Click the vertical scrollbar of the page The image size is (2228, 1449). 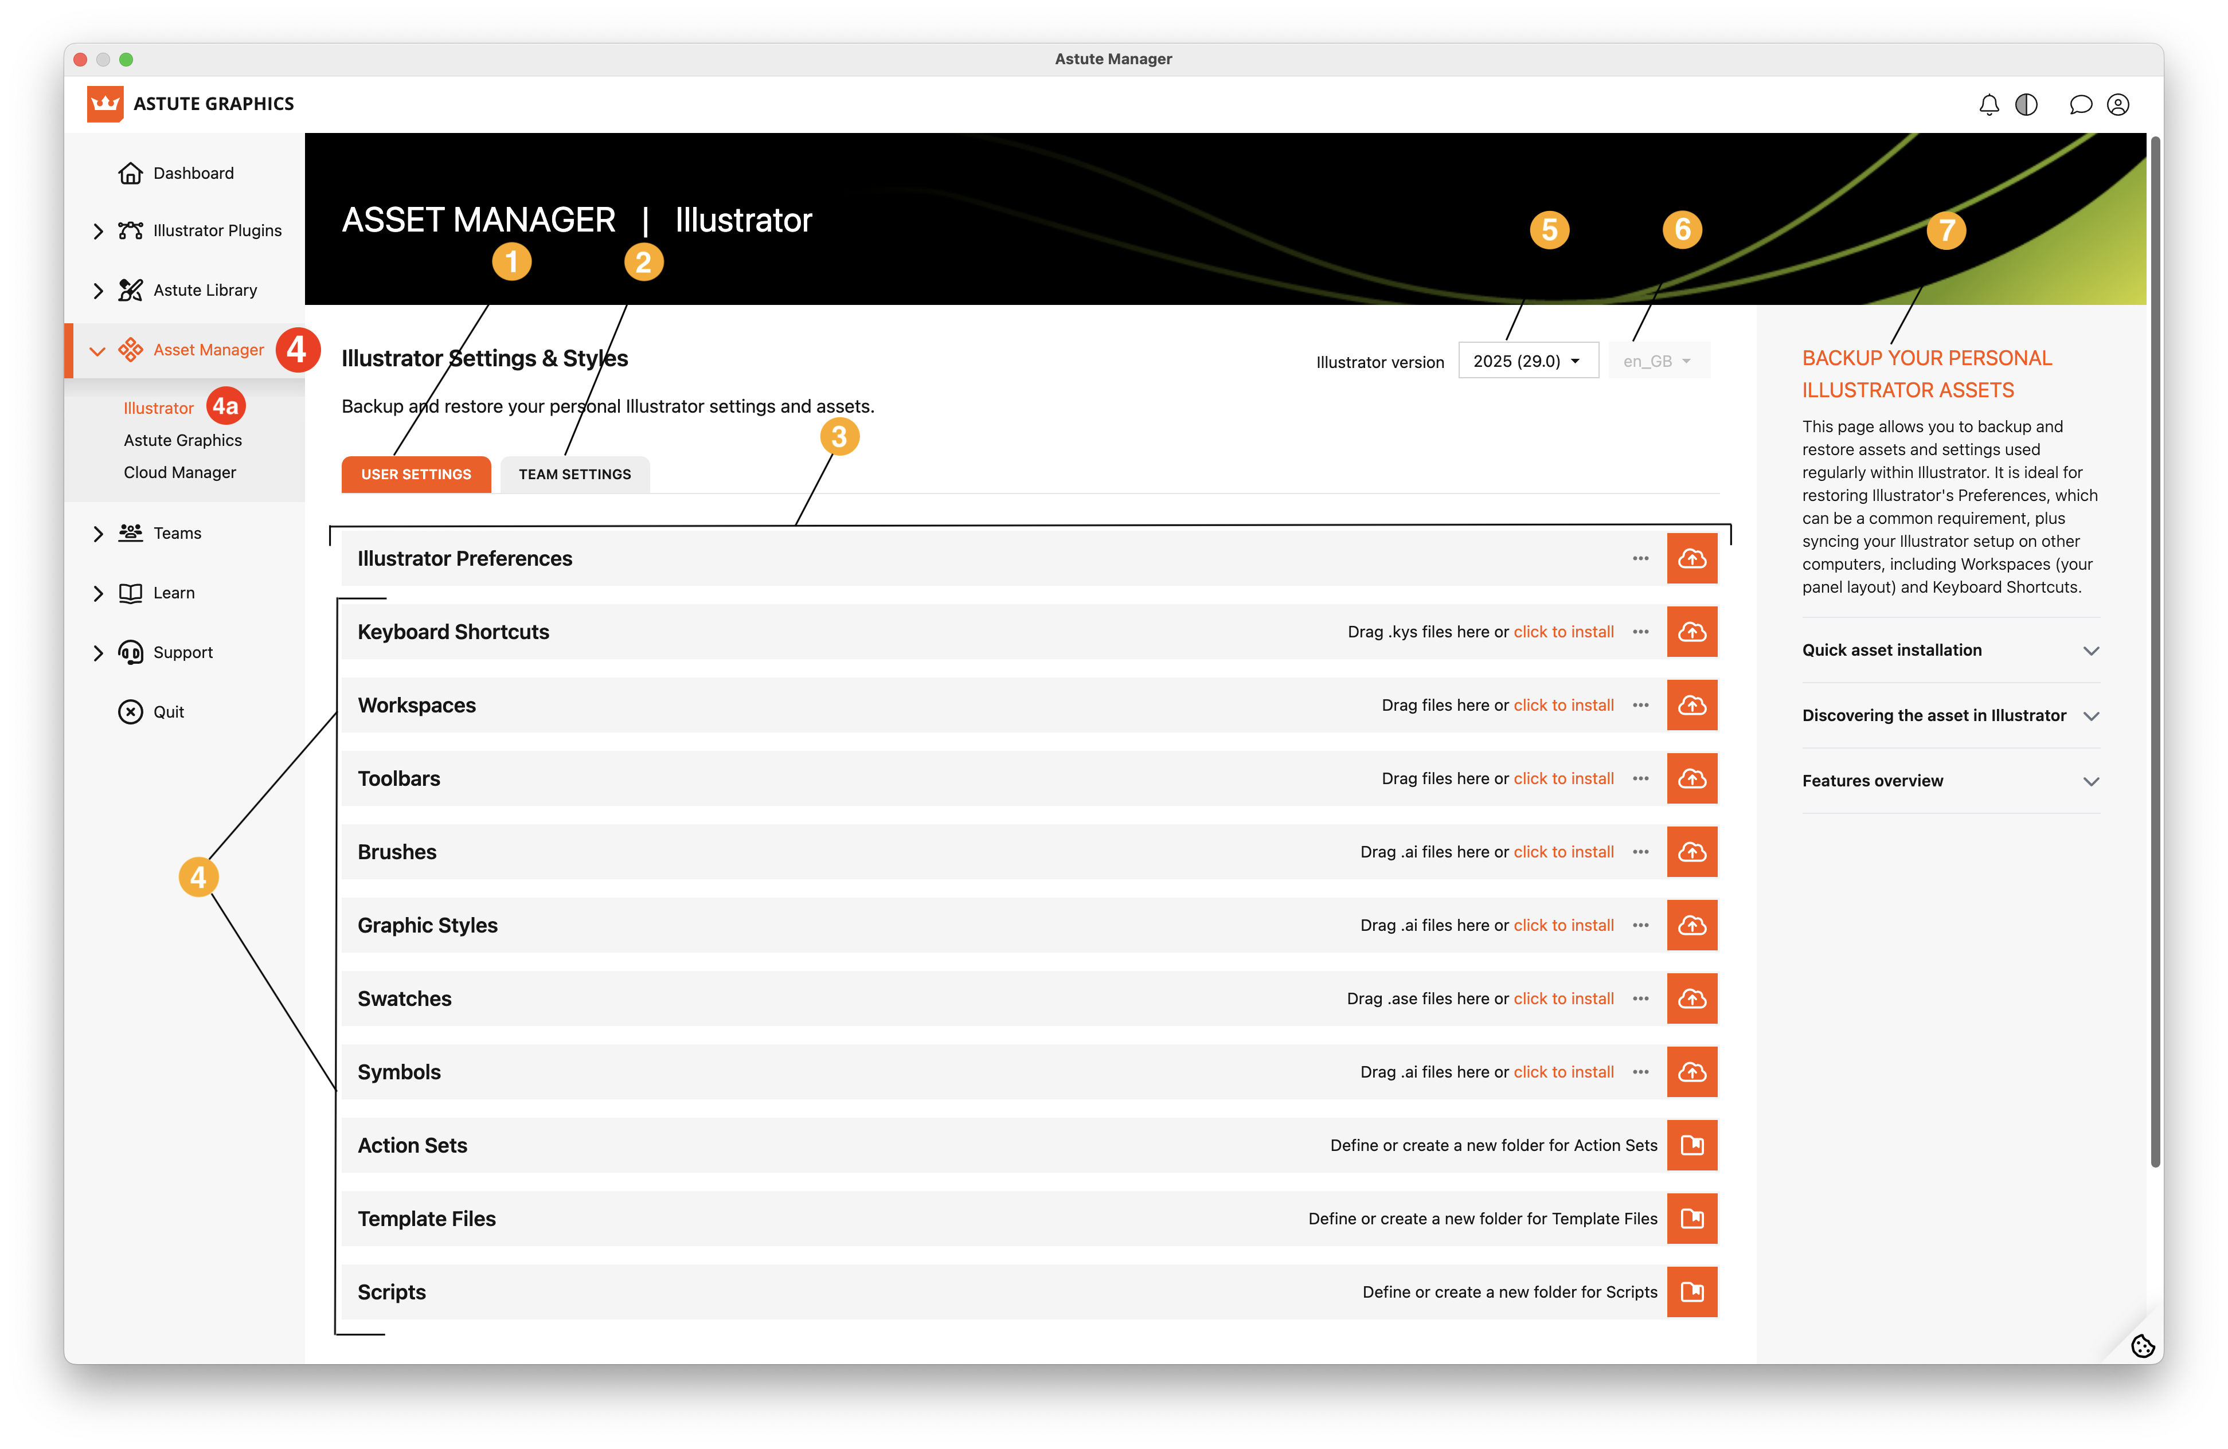[2155, 651]
